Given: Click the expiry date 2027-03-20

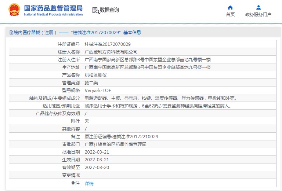Looking at the screenshot, I should coord(97,167).
